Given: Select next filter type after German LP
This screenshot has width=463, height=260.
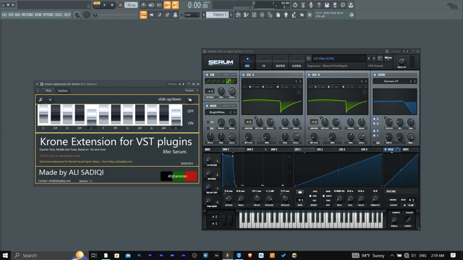Looking at the screenshot, I should (415, 82).
